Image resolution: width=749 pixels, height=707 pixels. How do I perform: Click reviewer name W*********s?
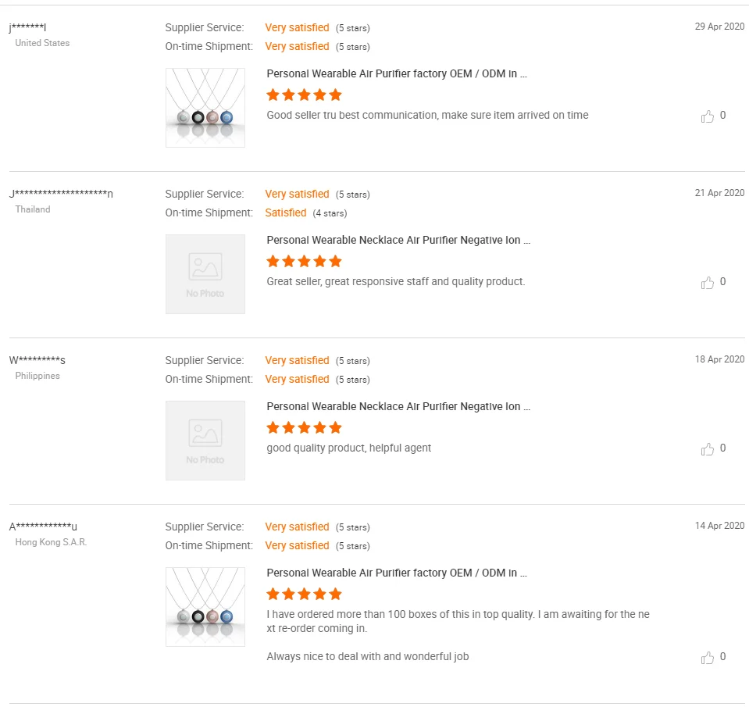tap(37, 361)
